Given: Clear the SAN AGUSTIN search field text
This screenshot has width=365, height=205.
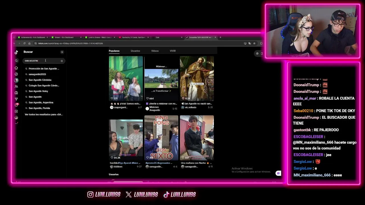Looking at the screenshot, I should click(x=62, y=61).
